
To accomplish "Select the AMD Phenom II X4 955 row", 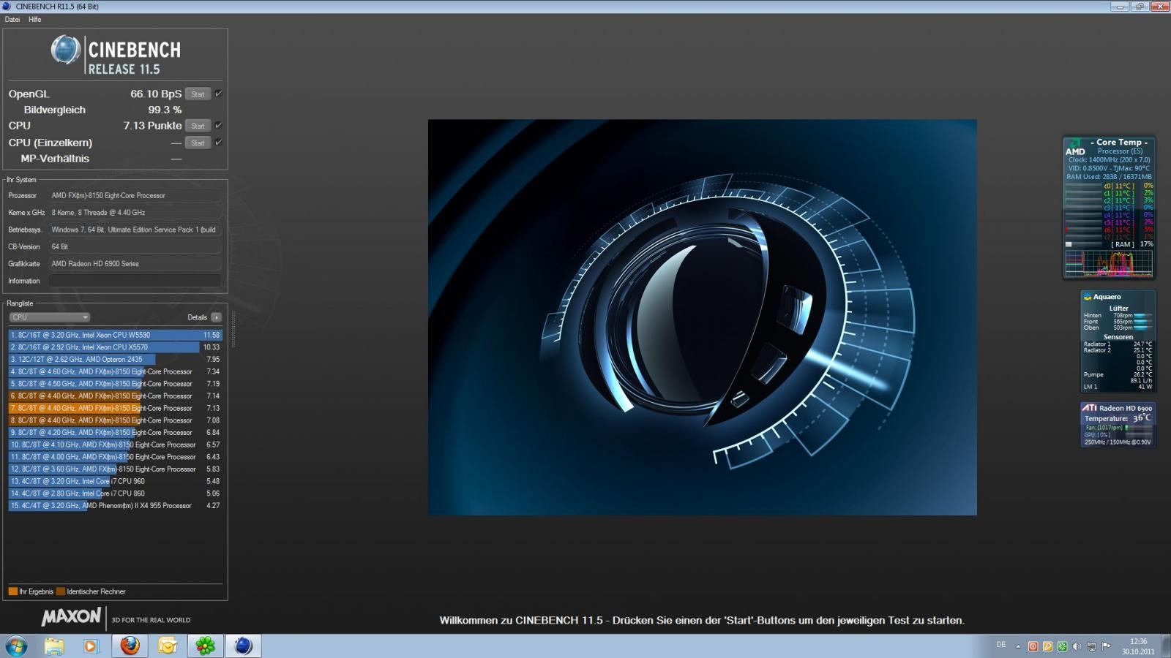I will 115,505.
